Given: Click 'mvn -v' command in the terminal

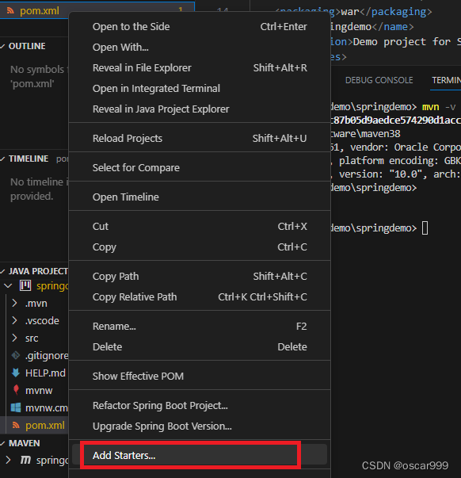Looking at the screenshot, I should (x=439, y=107).
